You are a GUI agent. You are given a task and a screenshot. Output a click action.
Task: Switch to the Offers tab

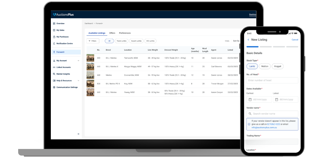(112, 33)
